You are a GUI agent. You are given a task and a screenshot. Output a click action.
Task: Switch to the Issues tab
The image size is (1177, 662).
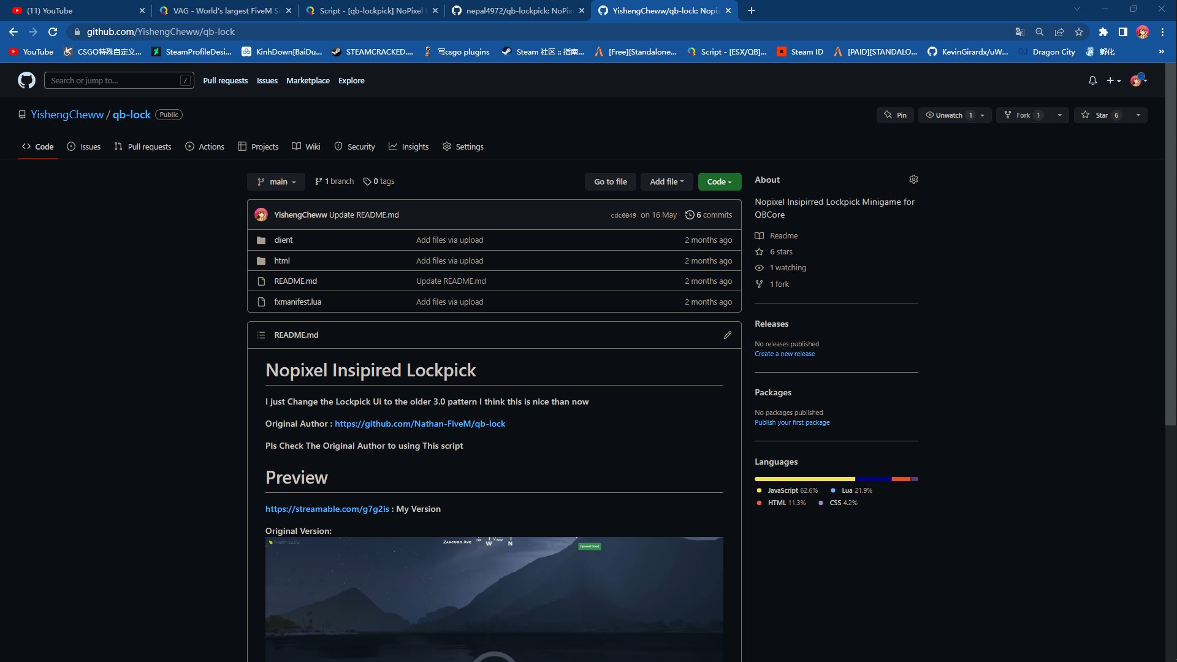tap(83, 146)
